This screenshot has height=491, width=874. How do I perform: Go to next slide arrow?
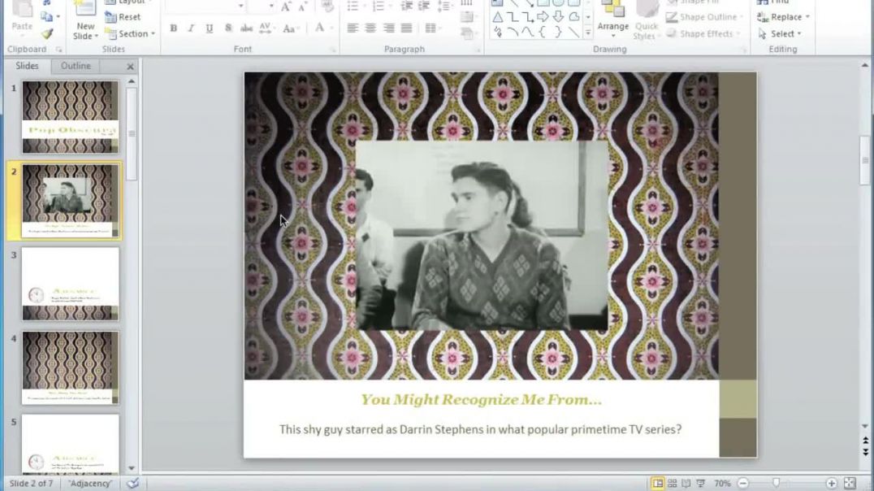click(865, 452)
